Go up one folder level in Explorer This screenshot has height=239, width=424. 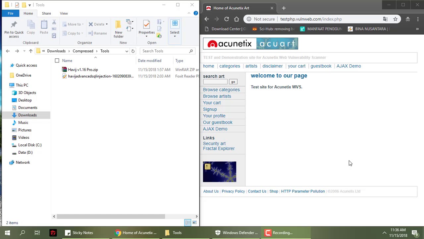30,51
